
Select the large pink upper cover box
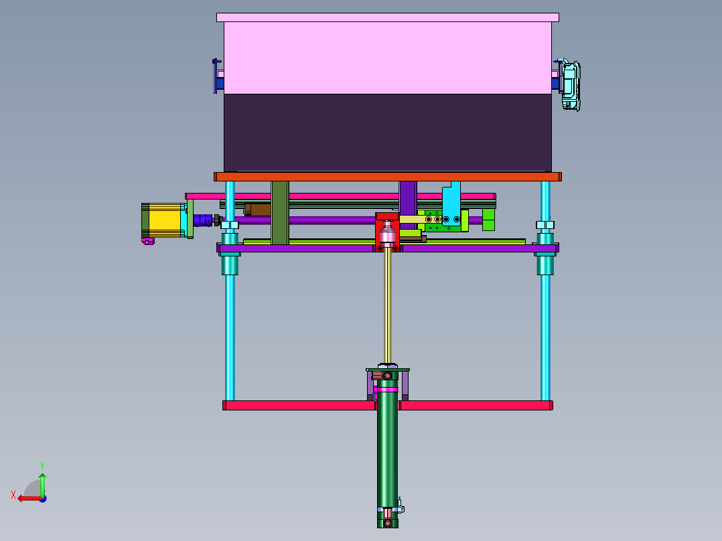point(388,58)
